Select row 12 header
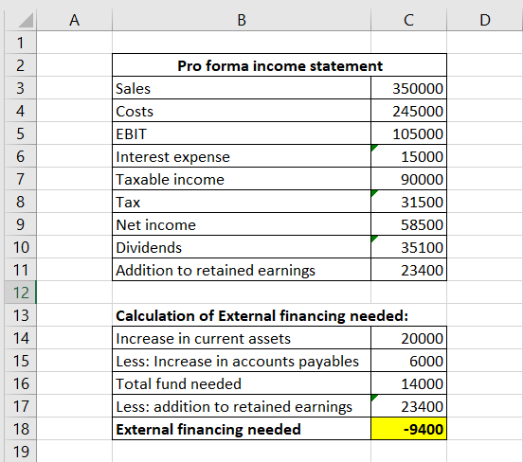The width and height of the screenshot is (523, 462). pos(20,293)
